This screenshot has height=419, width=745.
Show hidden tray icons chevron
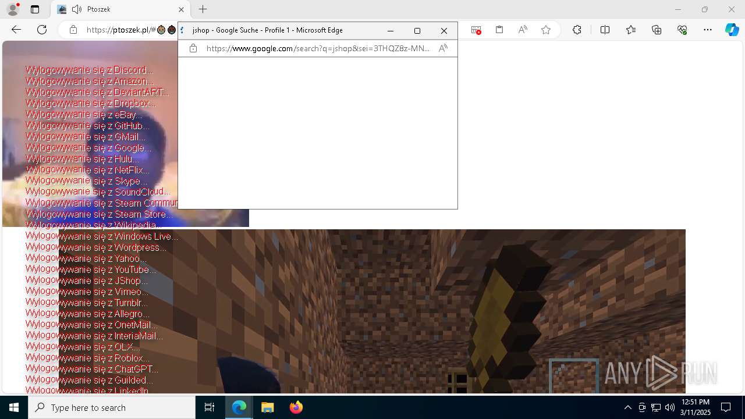[627, 407]
